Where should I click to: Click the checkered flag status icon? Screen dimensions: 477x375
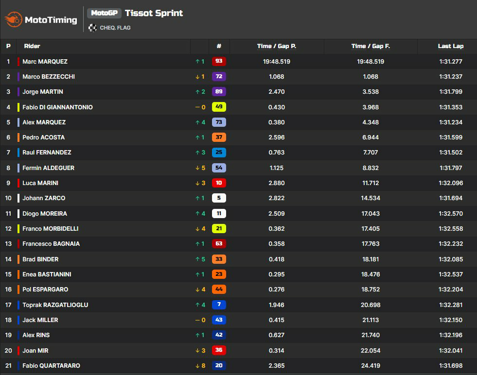pyautogui.click(x=92, y=28)
